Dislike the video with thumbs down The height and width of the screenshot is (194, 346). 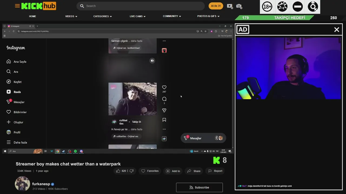(131, 171)
